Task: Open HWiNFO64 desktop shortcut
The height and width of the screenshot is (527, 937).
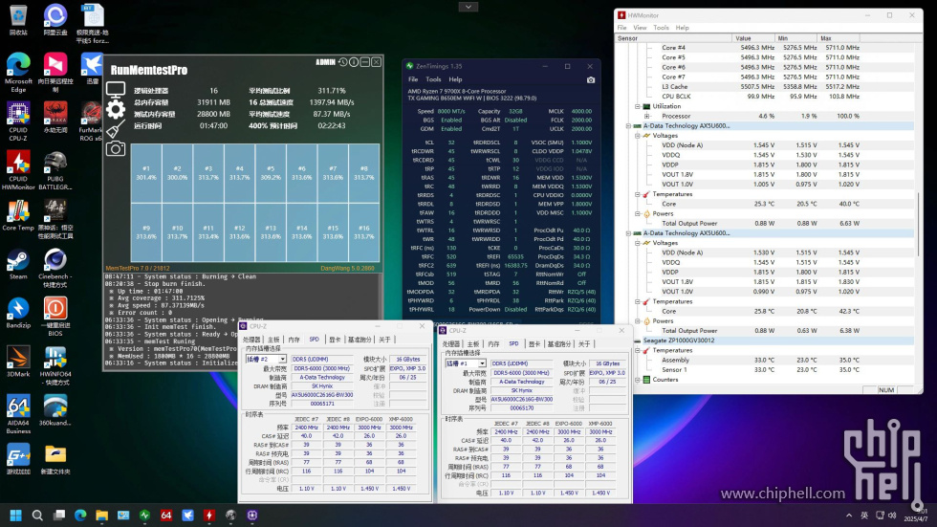Action: coord(55,366)
